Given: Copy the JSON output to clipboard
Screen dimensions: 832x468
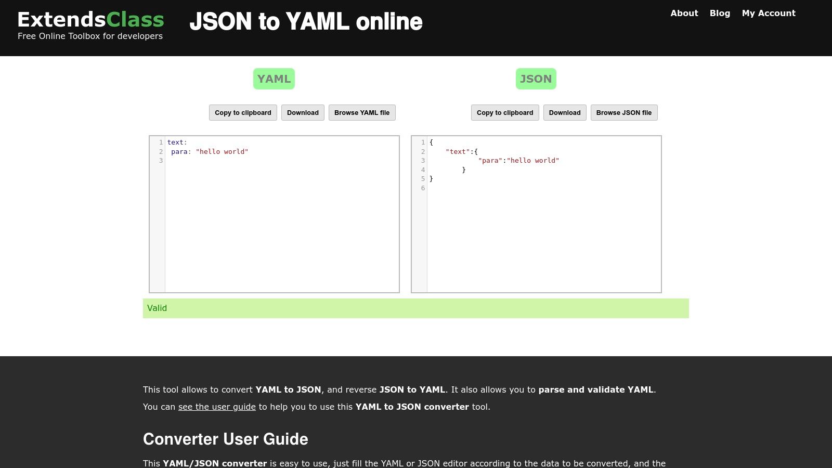Looking at the screenshot, I should (x=504, y=112).
